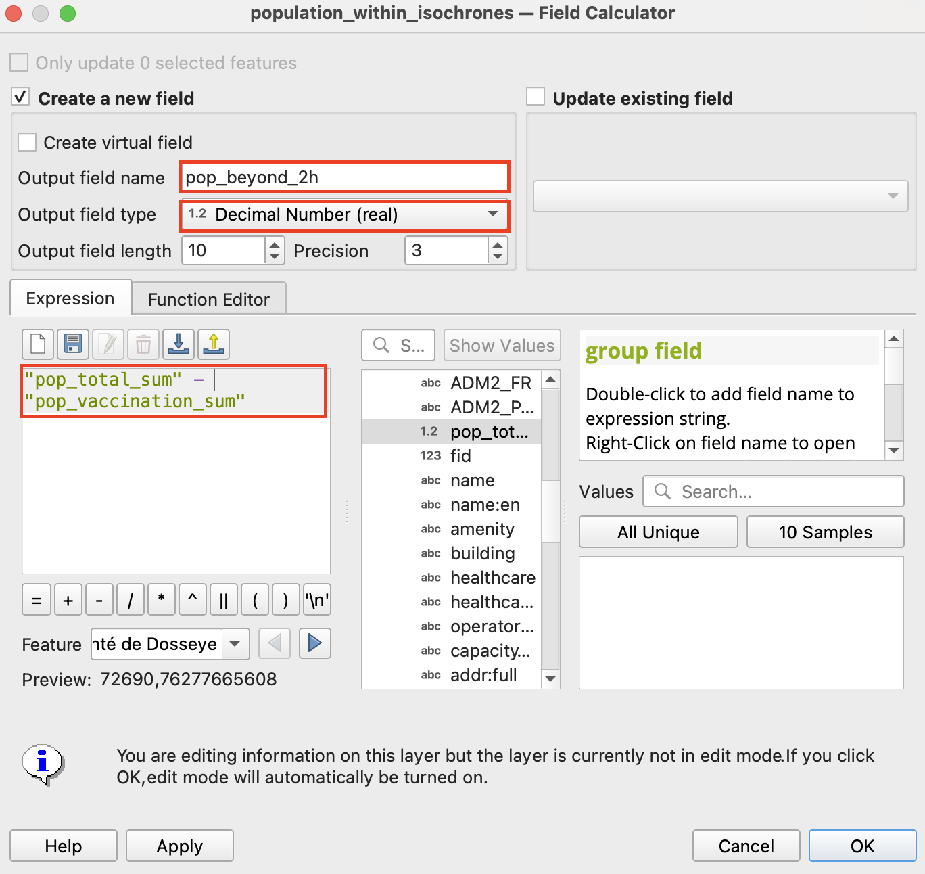Select the healthcare field in list
Viewport: 925px width, 874px height.
(492, 578)
